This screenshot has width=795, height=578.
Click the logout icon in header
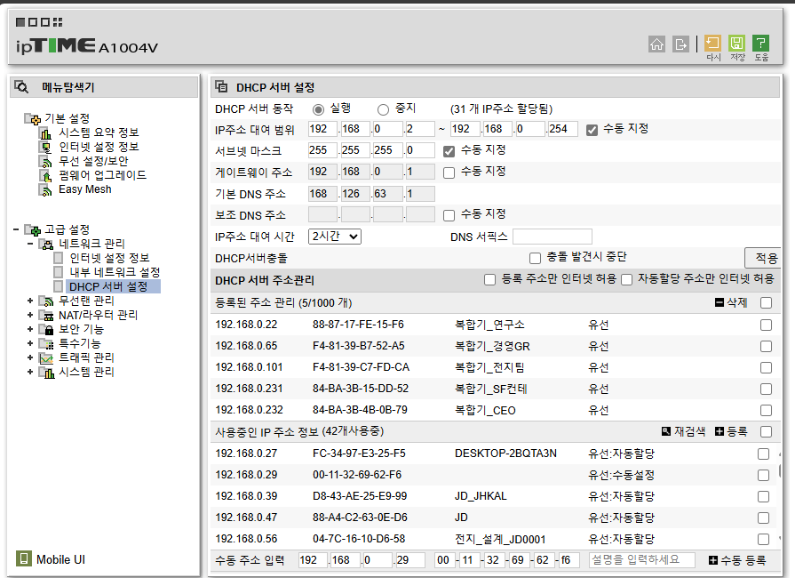coord(680,44)
